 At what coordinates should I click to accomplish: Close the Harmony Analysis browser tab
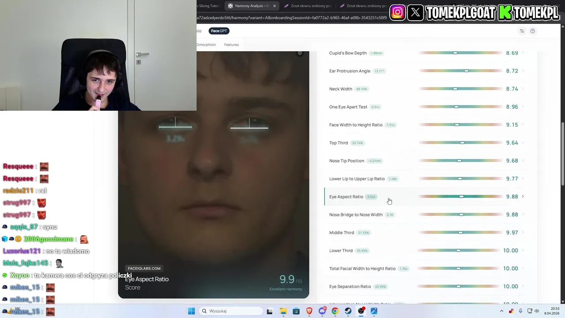pos(275,6)
